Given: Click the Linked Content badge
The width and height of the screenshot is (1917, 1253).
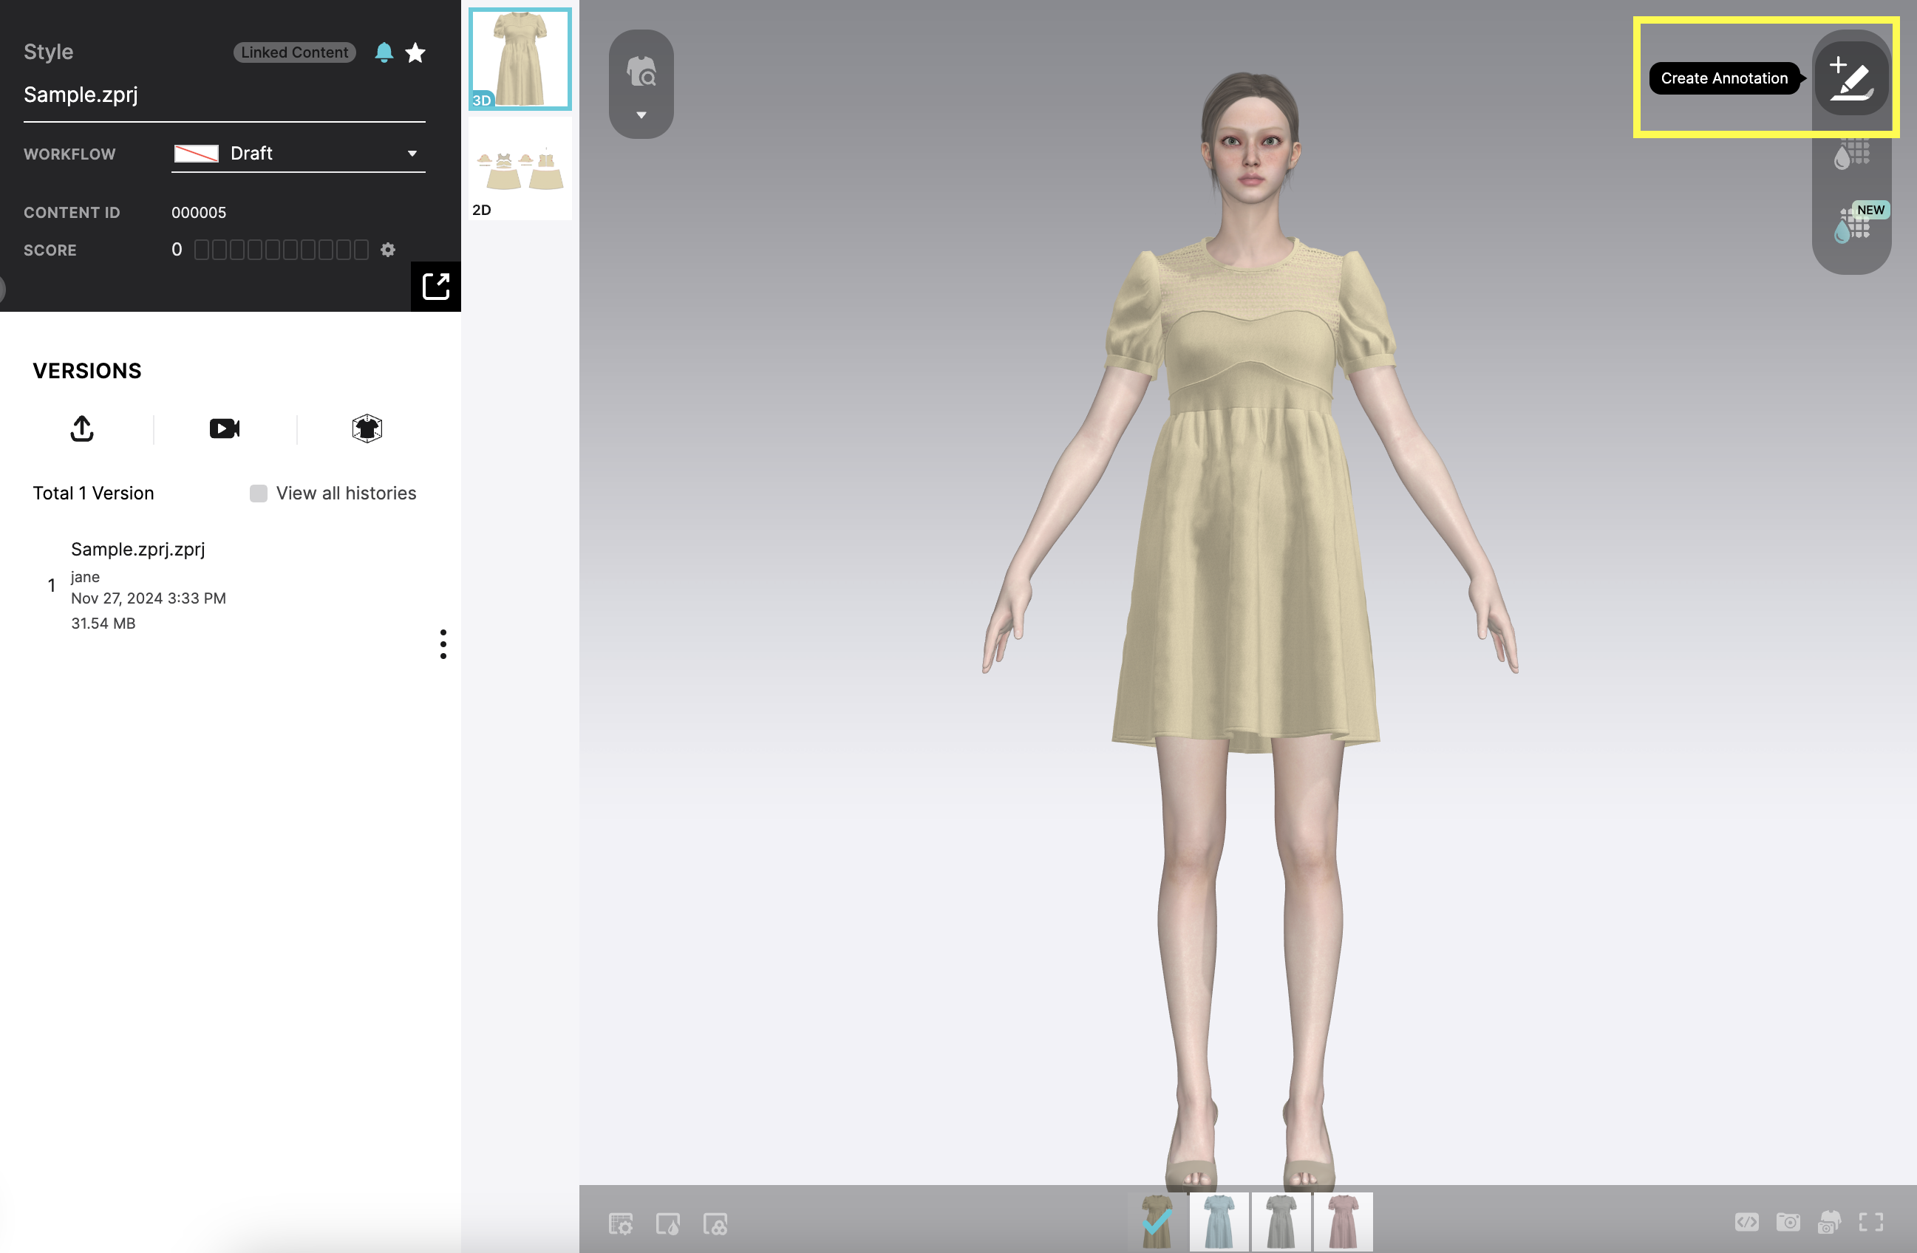Looking at the screenshot, I should click(x=295, y=52).
